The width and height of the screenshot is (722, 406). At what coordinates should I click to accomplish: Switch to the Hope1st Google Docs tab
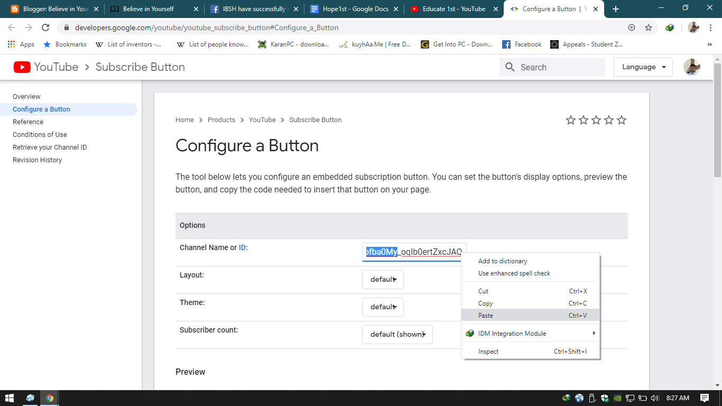pyautogui.click(x=355, y=9)
